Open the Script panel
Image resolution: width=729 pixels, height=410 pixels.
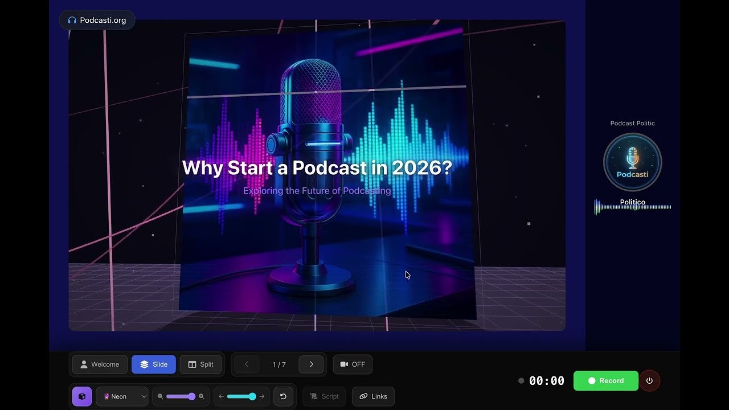tap(323, 396)
